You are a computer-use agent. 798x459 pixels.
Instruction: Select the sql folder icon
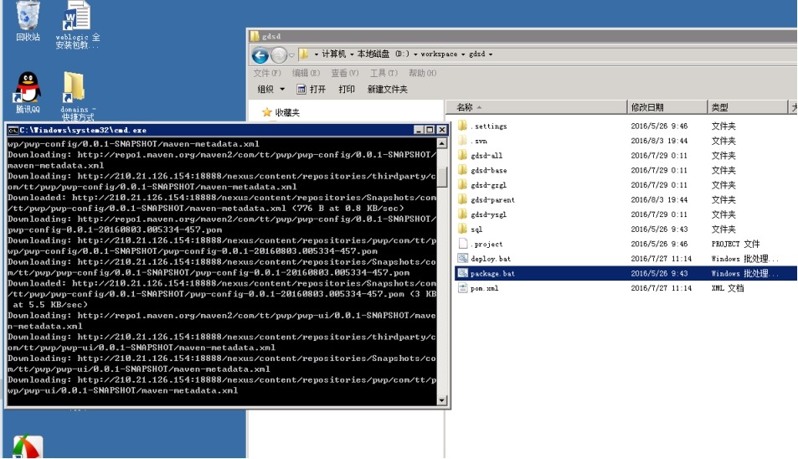[462, 229]
